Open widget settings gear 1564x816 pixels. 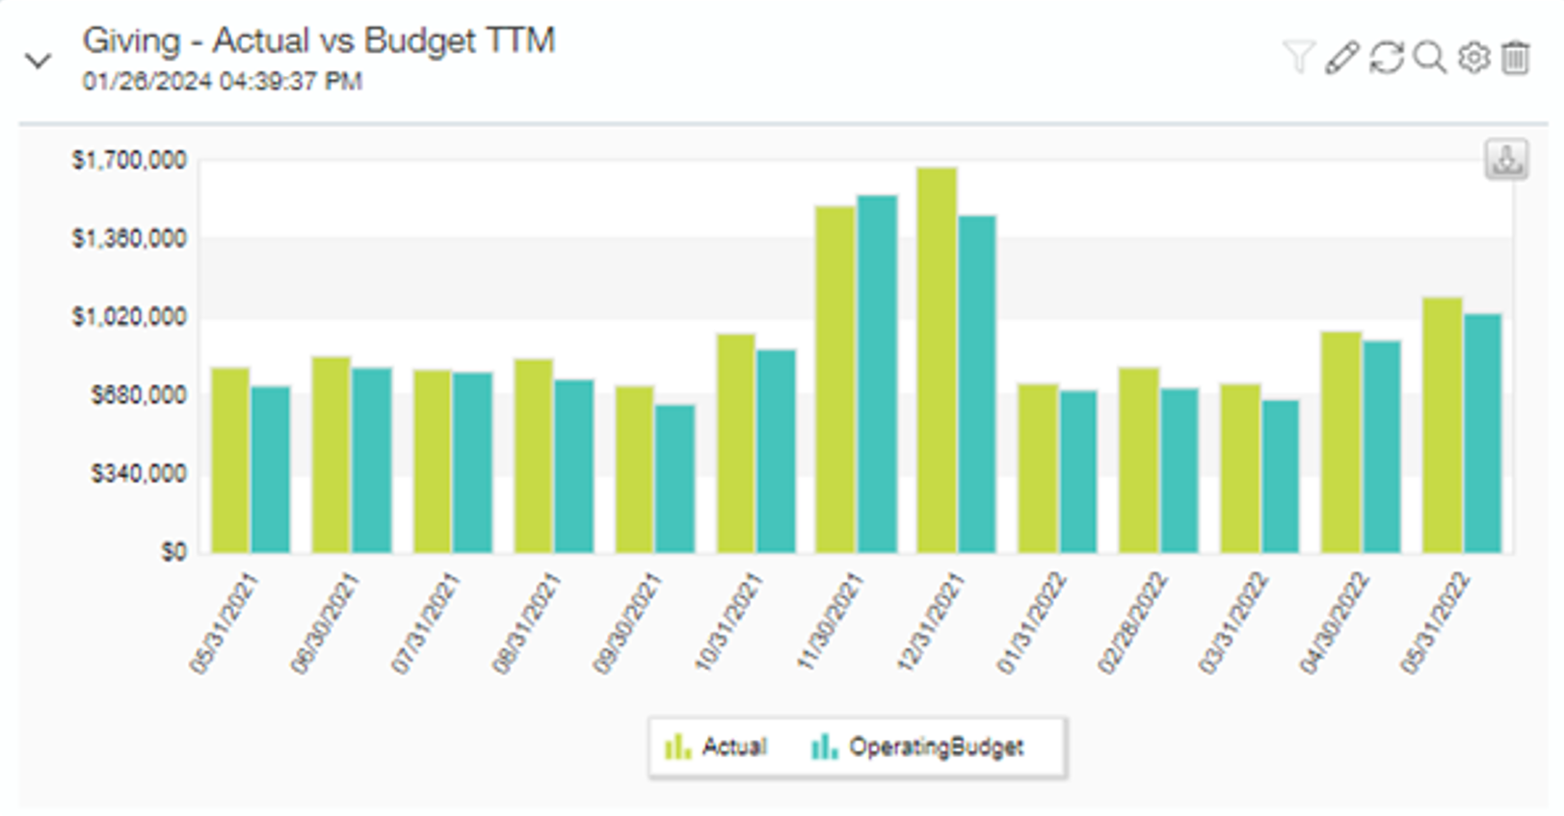pyautogui.click(x=1473, y=57)
